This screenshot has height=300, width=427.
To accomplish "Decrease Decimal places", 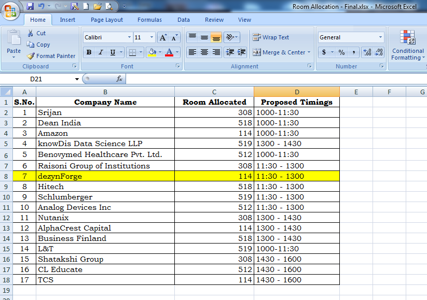I will pos(379,52).
